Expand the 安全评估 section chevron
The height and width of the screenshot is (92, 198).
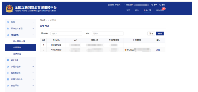pyautogui.click(x=33, y=86)
